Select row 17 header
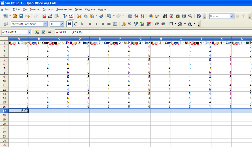 click(4, 111)
